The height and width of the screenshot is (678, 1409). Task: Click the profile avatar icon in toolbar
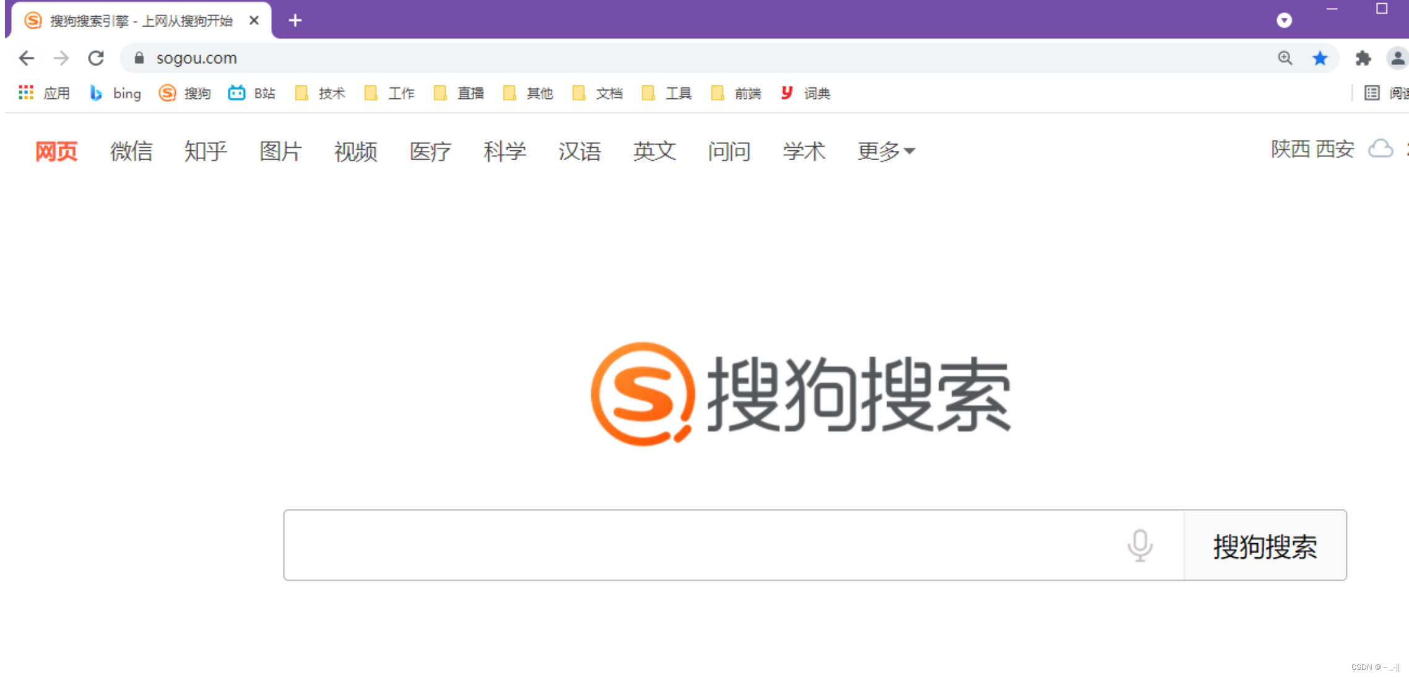[x=1397, y=58]
